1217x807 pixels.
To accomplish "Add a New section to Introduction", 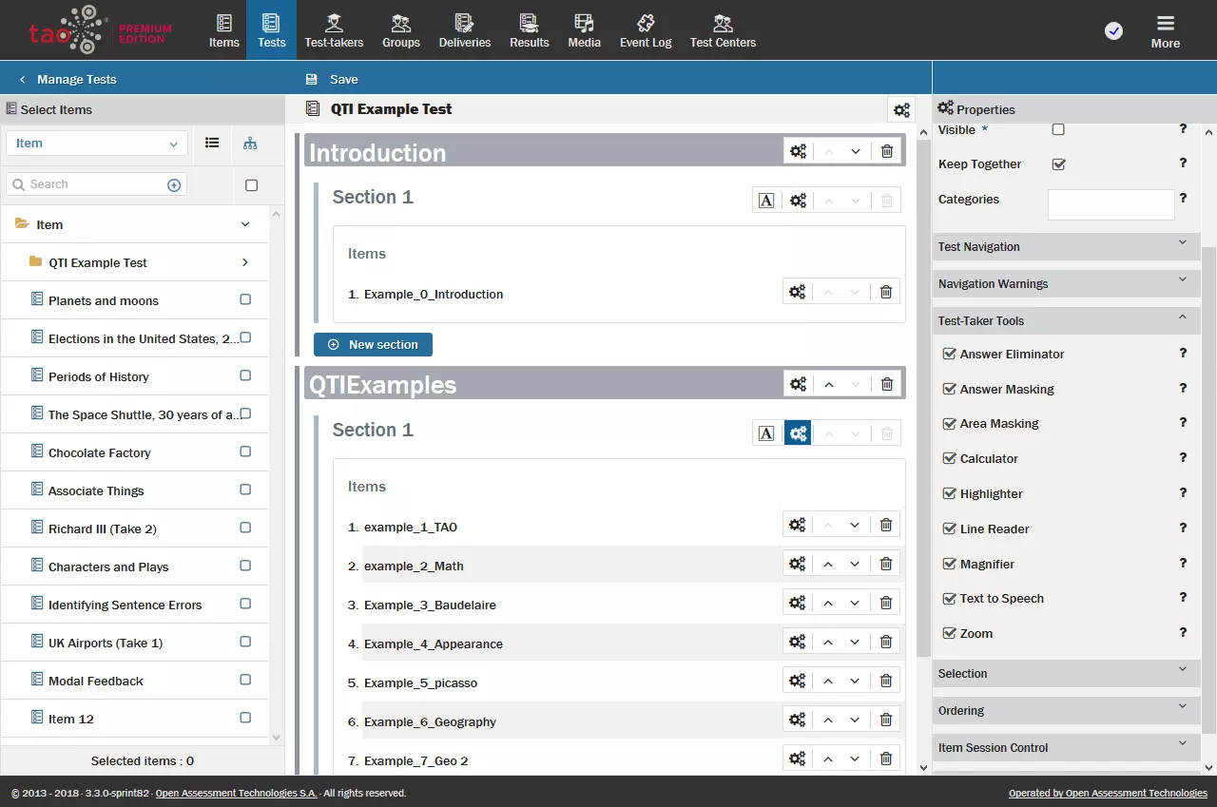I will point(373,344).
